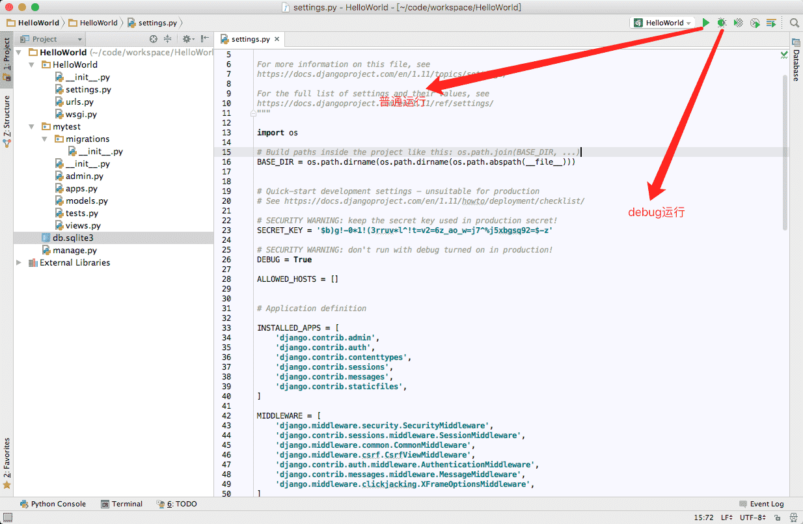Select settings.py in the project tree
Image resolution: width=803 pixels, height=524 pixels.
[88, 89]
